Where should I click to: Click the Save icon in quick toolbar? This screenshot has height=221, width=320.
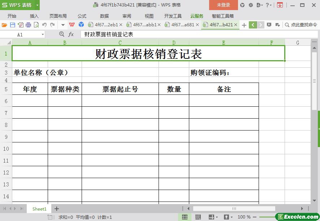click(13, 25)
